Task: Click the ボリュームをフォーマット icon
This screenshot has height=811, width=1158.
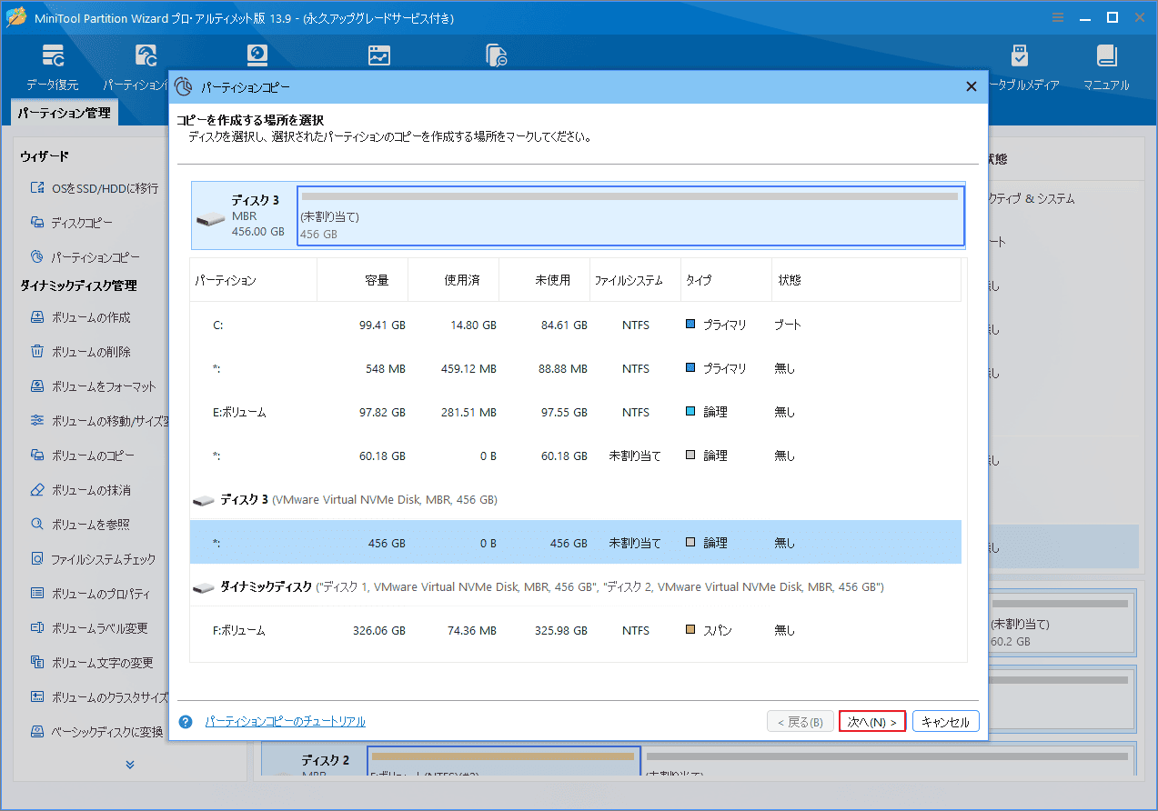Action: [37, 386]
